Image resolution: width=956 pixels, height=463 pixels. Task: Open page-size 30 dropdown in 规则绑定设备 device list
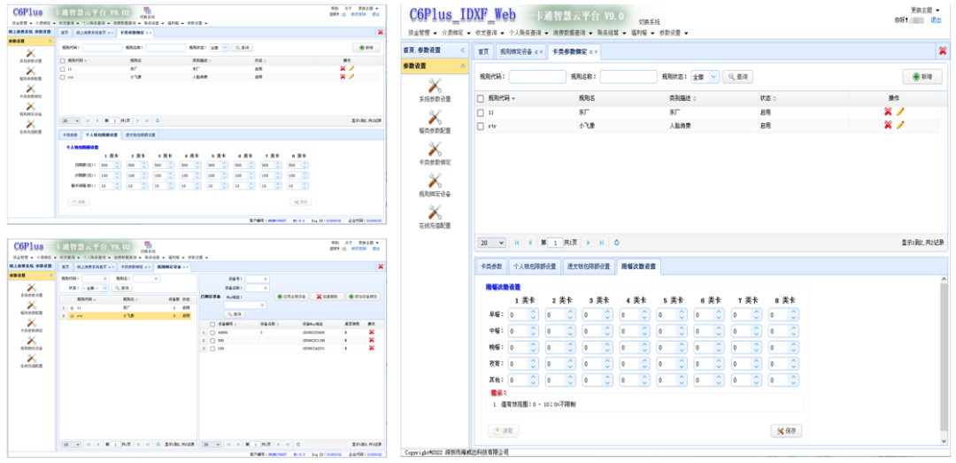(x=212, y=444)
